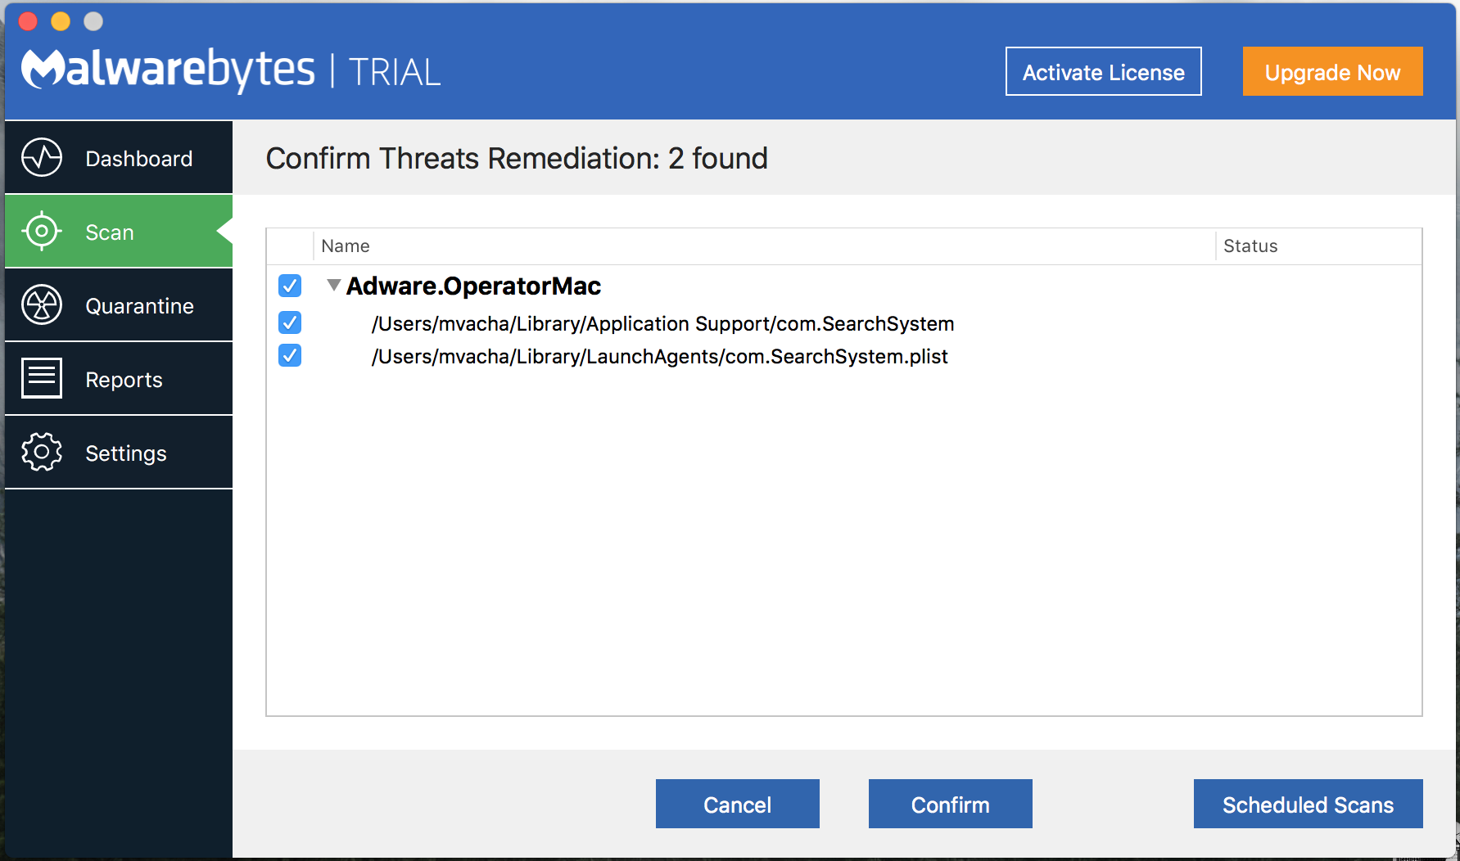Click the Scan crosshair icon
Viewport: 1460px width, 861px height.
click(x=42, y=232)
